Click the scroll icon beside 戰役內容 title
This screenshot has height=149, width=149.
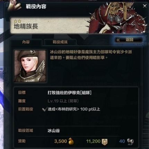point(15,6)
